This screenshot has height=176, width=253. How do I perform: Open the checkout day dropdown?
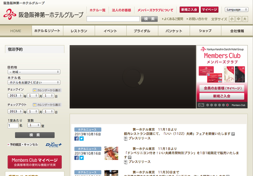[x=48, y=111]
